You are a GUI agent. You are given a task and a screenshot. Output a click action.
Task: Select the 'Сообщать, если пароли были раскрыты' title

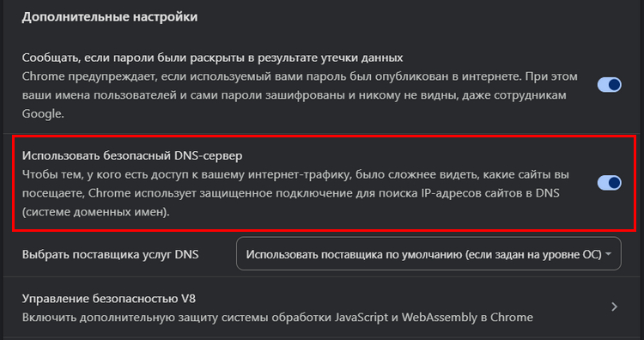click(x=212, y=58)
